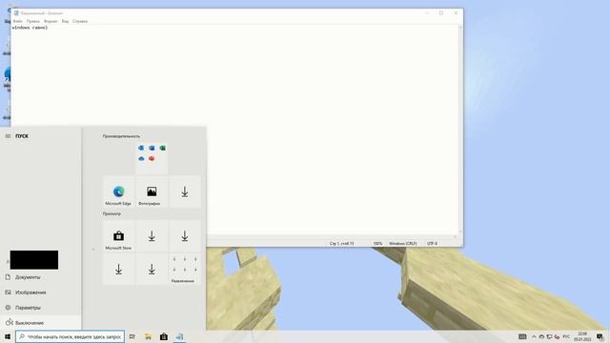This screenshot has width=610, height=343.
Task: Click the Просмотр group header
Action: 112,213
